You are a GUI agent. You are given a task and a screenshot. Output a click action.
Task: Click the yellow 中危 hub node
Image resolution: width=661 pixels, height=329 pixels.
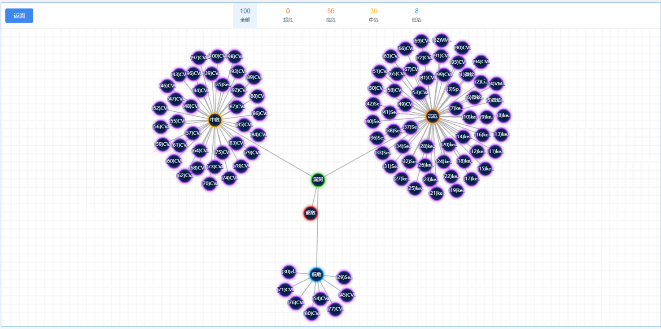(215, 120)
